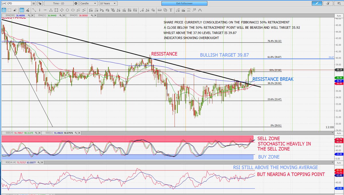
Task: Click the 38.2% (35.92) Fibonacci label
Action: point(274,83)
